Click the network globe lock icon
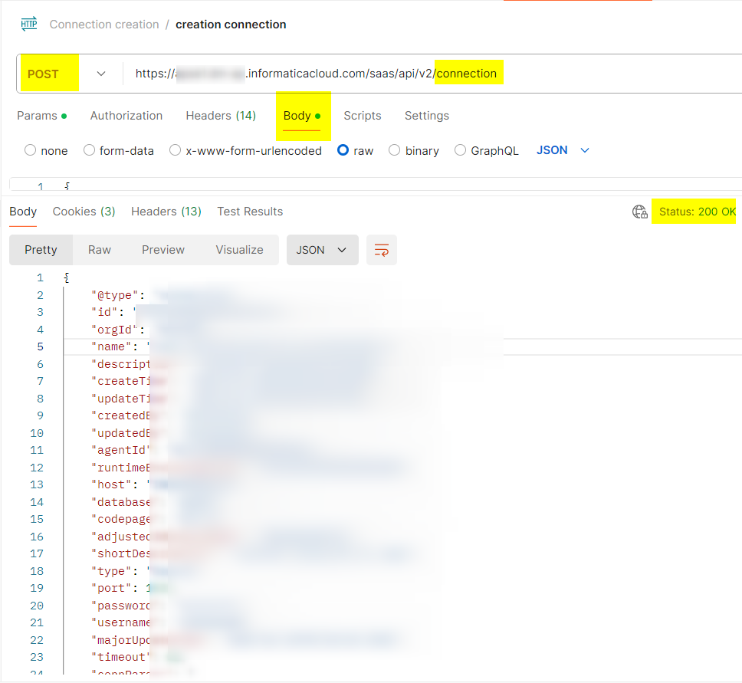742x683 pixels. click(640, 212)
